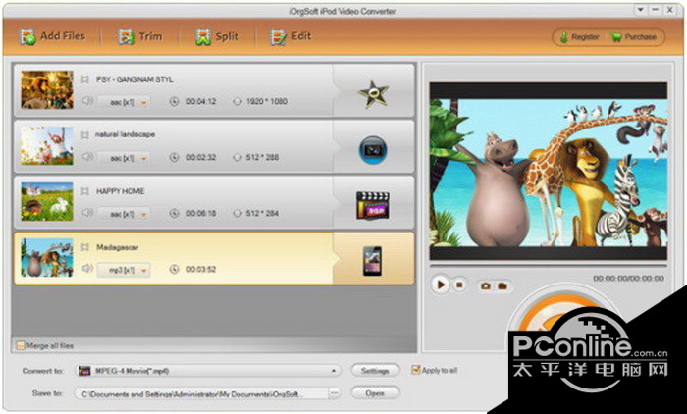Click the clock icon next to 00:04:12
This screenshot has width=687, height=414.
(174, 101)
